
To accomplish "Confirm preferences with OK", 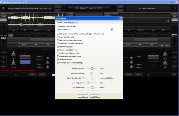I will (83, 96).
